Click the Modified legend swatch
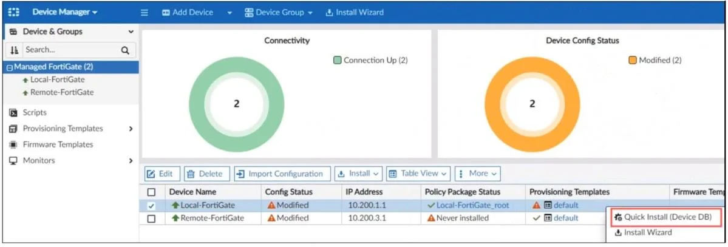This screenshot has width=728, height=247. [633, 60]
